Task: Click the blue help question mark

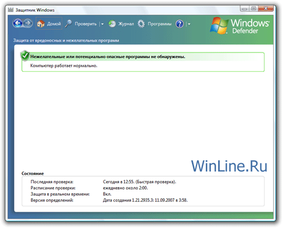Action: [x=180, y=24]
